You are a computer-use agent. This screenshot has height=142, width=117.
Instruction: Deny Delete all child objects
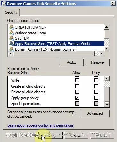pos(96,92)
